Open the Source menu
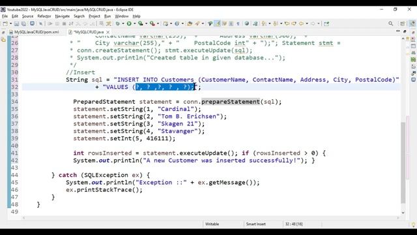This screenshot has width=417, height=235. point(27,16)
